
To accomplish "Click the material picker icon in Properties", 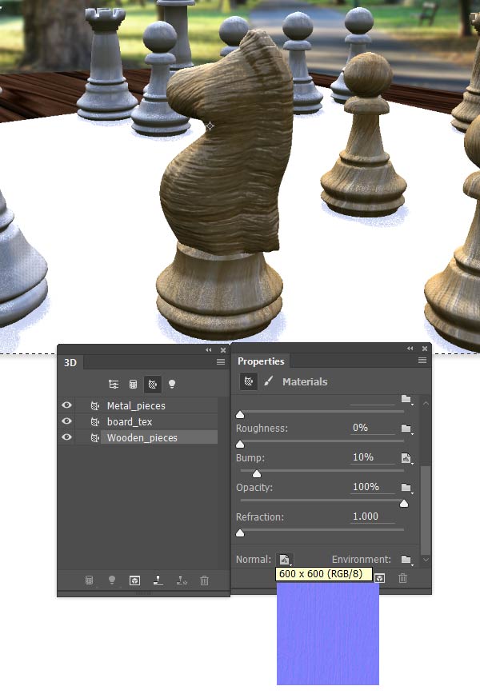I will (249, 381).
